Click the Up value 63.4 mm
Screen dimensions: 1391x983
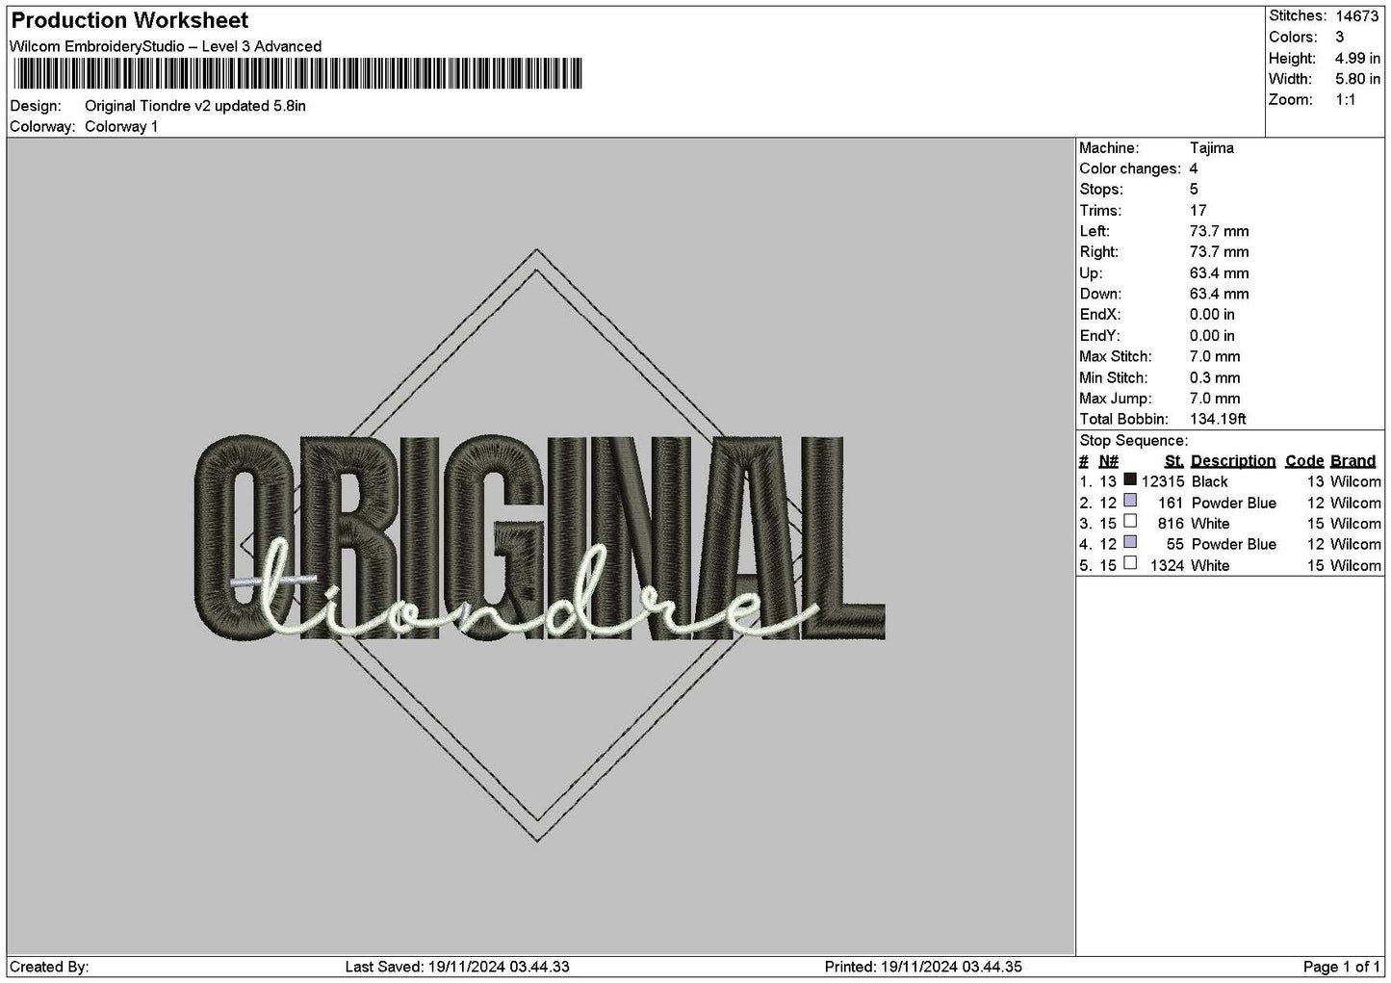pyautogui.click(x=1219, y=273)
